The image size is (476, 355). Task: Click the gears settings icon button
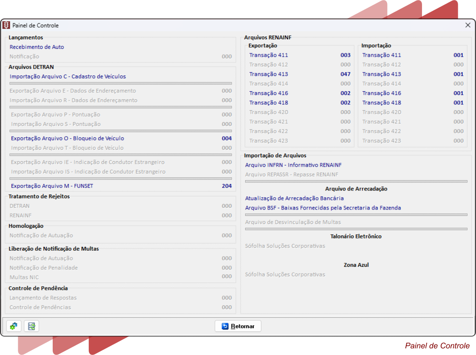coord(14,326)
